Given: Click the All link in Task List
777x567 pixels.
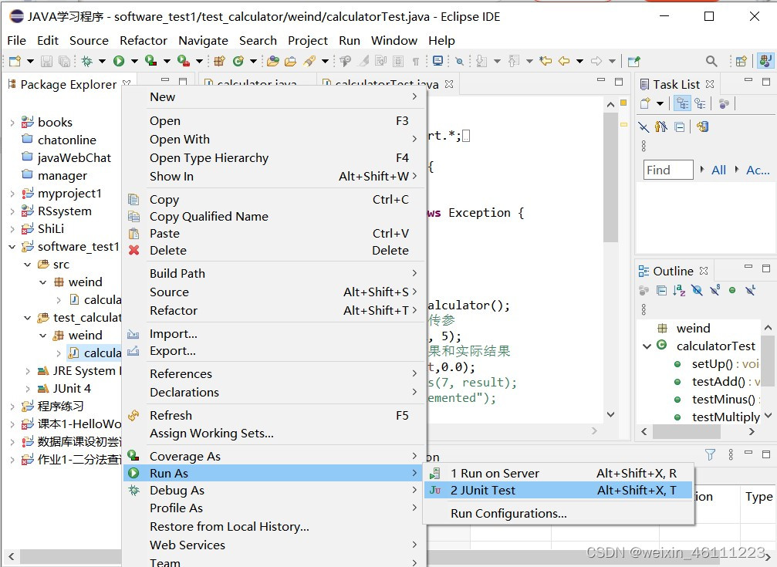Looking at the screenshot, I should pyautogui.click(x=718, y=170).
